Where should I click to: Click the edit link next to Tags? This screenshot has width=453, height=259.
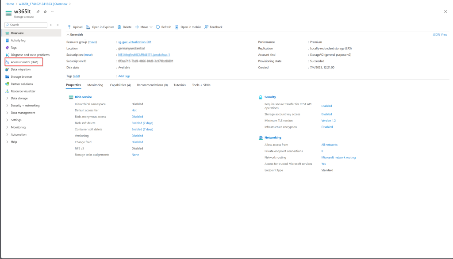pyautogui.click(x=76, y=76)
